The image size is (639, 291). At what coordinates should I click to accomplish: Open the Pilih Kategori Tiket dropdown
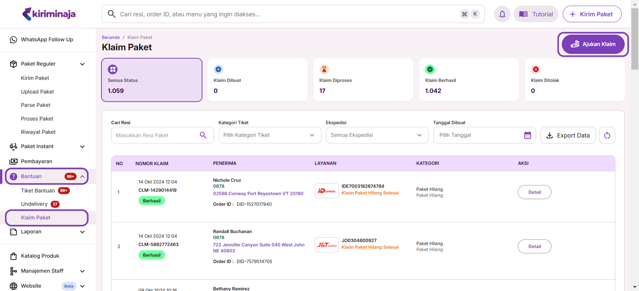point(270,135)
